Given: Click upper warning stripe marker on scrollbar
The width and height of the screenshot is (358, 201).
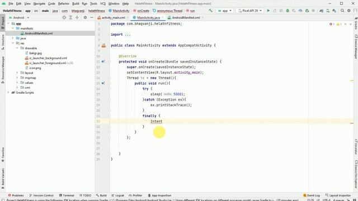Looking at the screenshot, I should click(x=352, y=80).
